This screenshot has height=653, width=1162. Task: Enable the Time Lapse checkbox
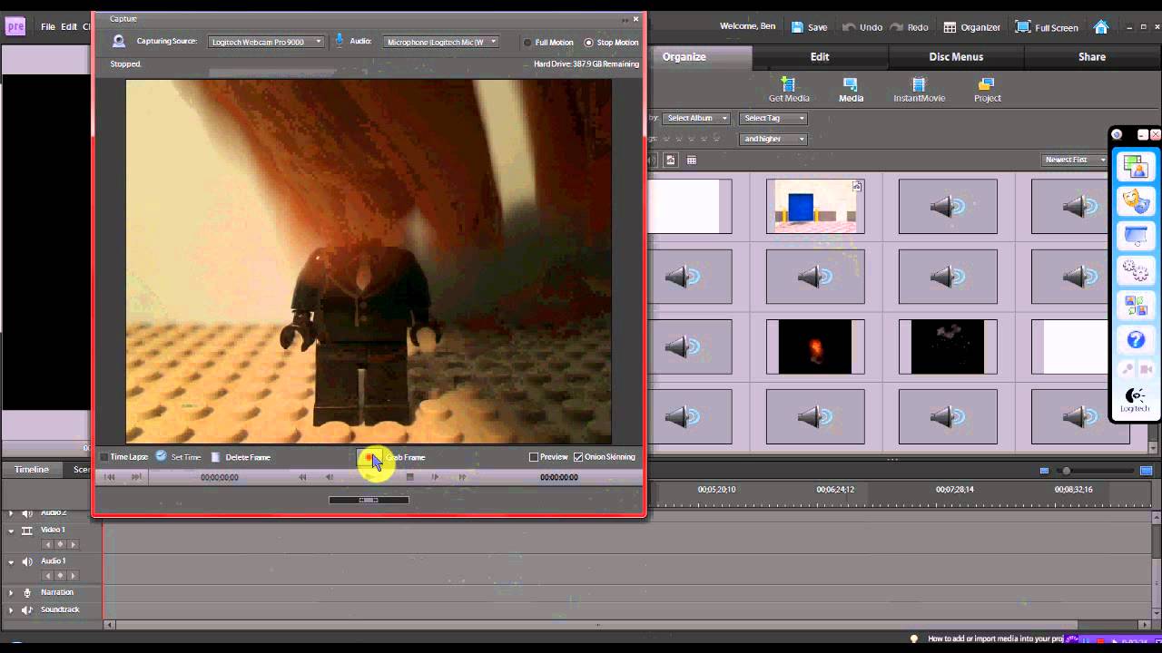coord(104,457)
